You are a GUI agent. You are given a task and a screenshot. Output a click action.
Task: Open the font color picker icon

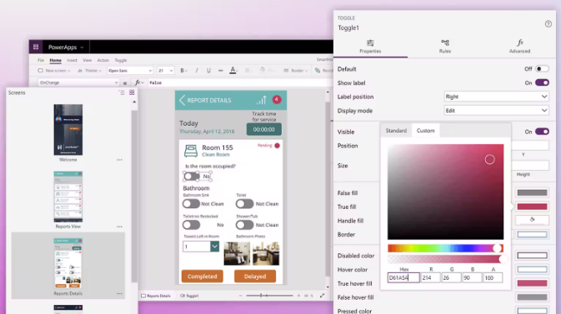(233, 71)
